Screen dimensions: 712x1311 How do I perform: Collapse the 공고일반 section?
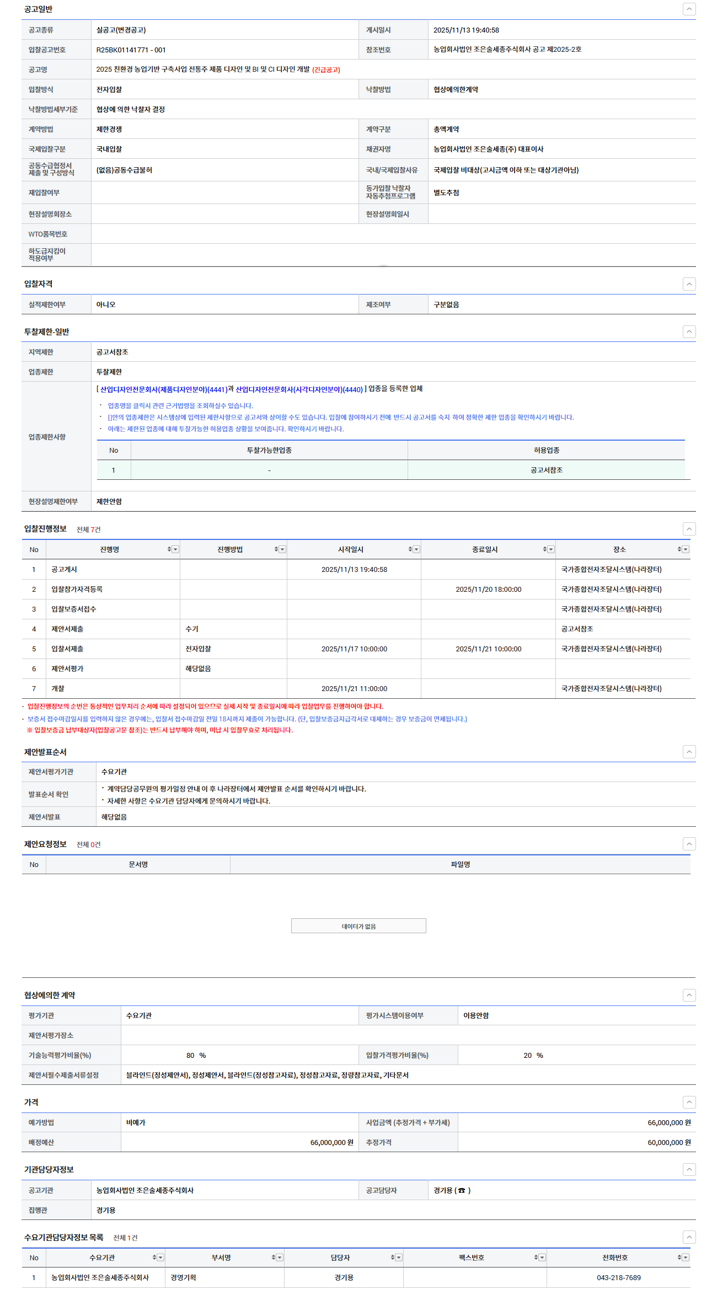tap(689, 9)
